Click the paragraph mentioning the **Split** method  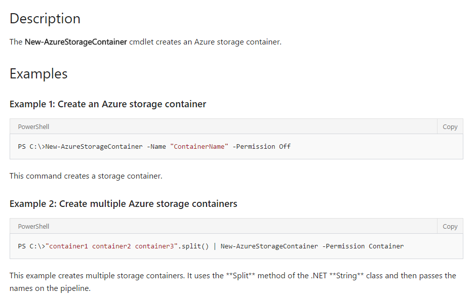[x=233, y=282]
